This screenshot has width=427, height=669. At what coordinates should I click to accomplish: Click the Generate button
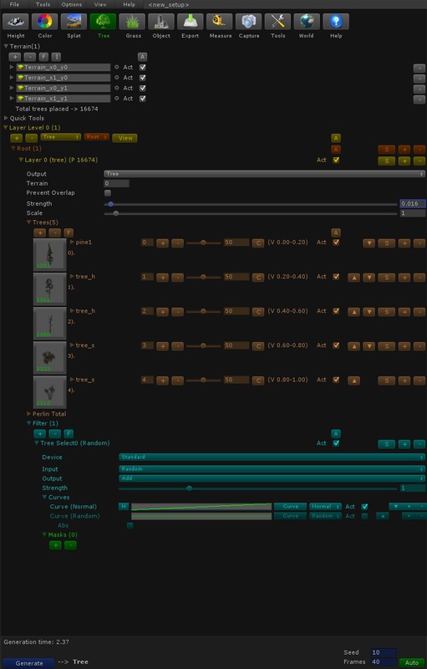pos(29,663)
